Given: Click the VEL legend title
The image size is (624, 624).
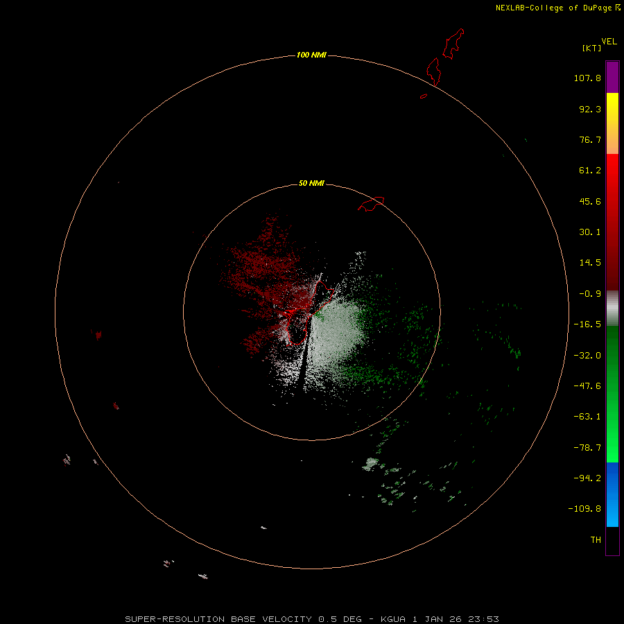Looking at the screenshot, I should point(609,42).
